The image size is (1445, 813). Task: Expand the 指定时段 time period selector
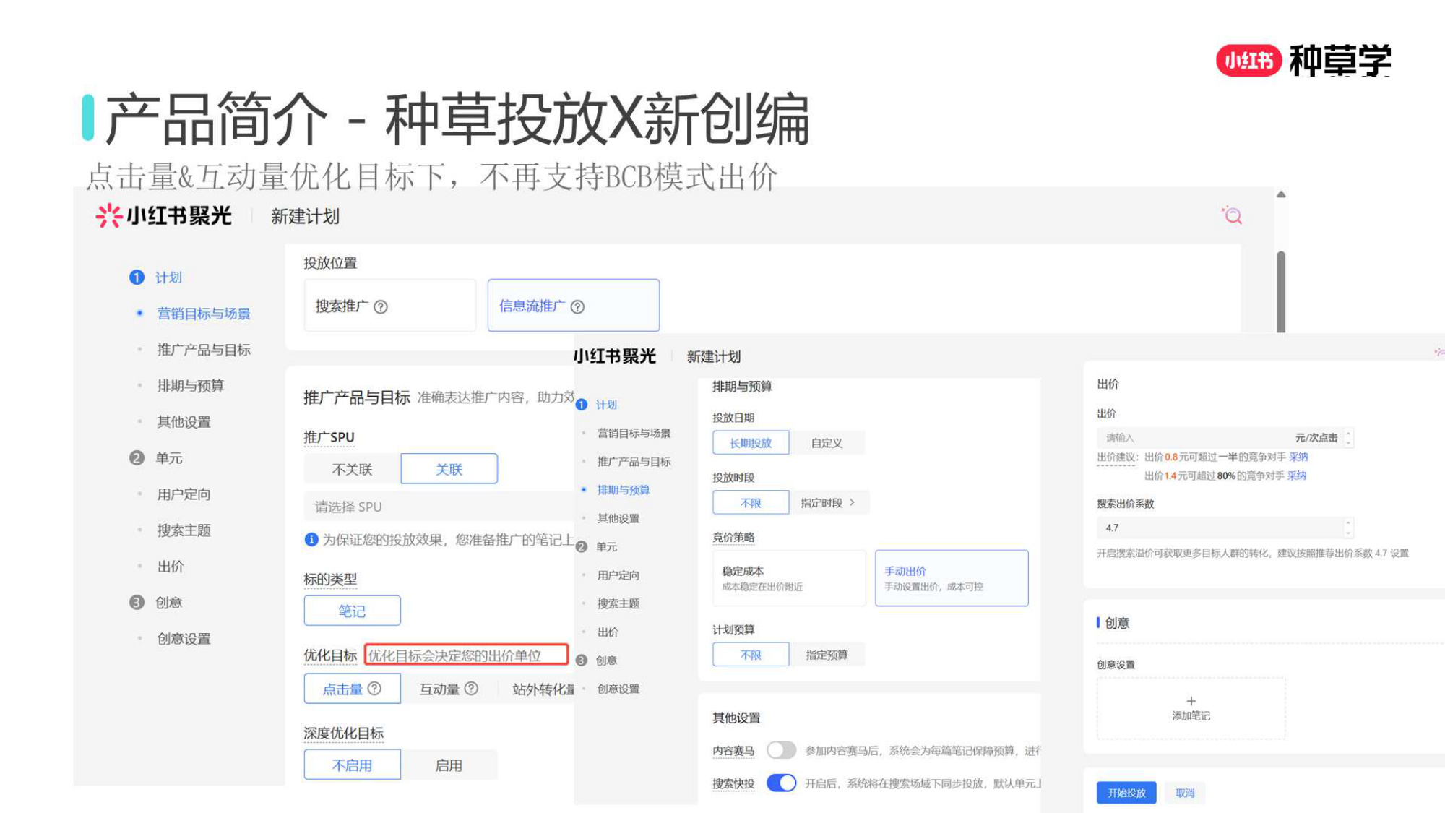pos(828,502)
